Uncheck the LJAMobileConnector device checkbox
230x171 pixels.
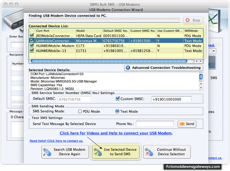coord(32,41)
